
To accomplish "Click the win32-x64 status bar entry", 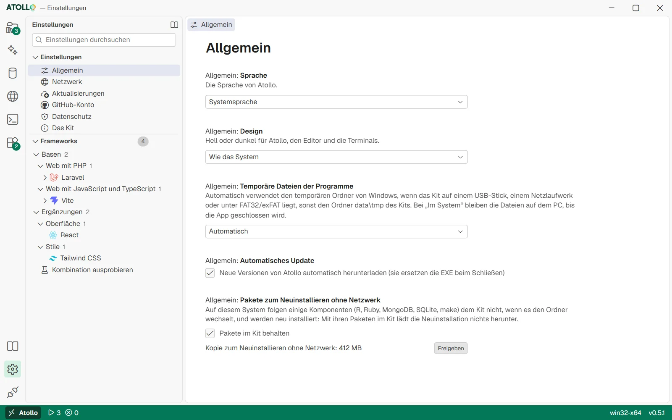I will pyautogui.click(x=625, y=412).
